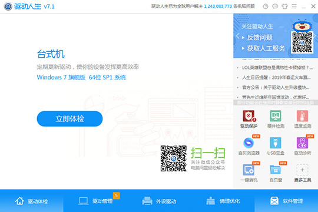Click the 驱动人生 logo icon
318x212 pixels.
(8, 6)
